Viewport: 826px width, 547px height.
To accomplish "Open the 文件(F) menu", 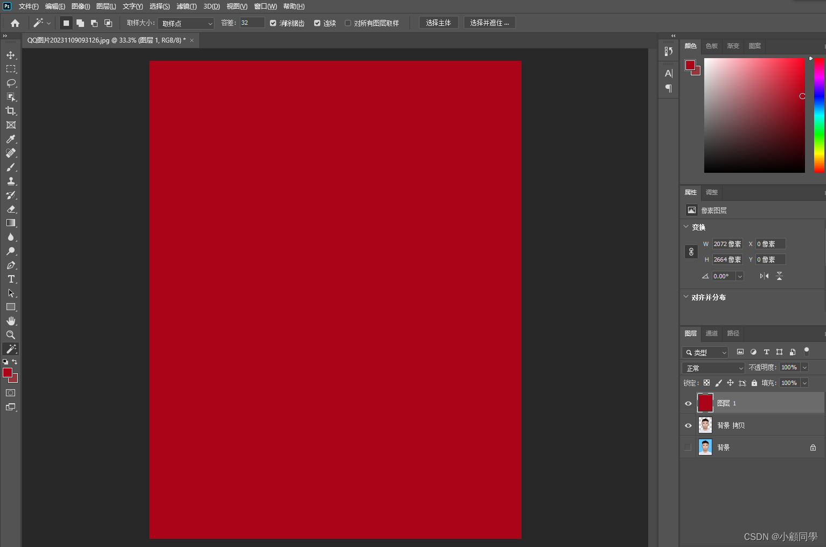I will [x=29, y=6].
